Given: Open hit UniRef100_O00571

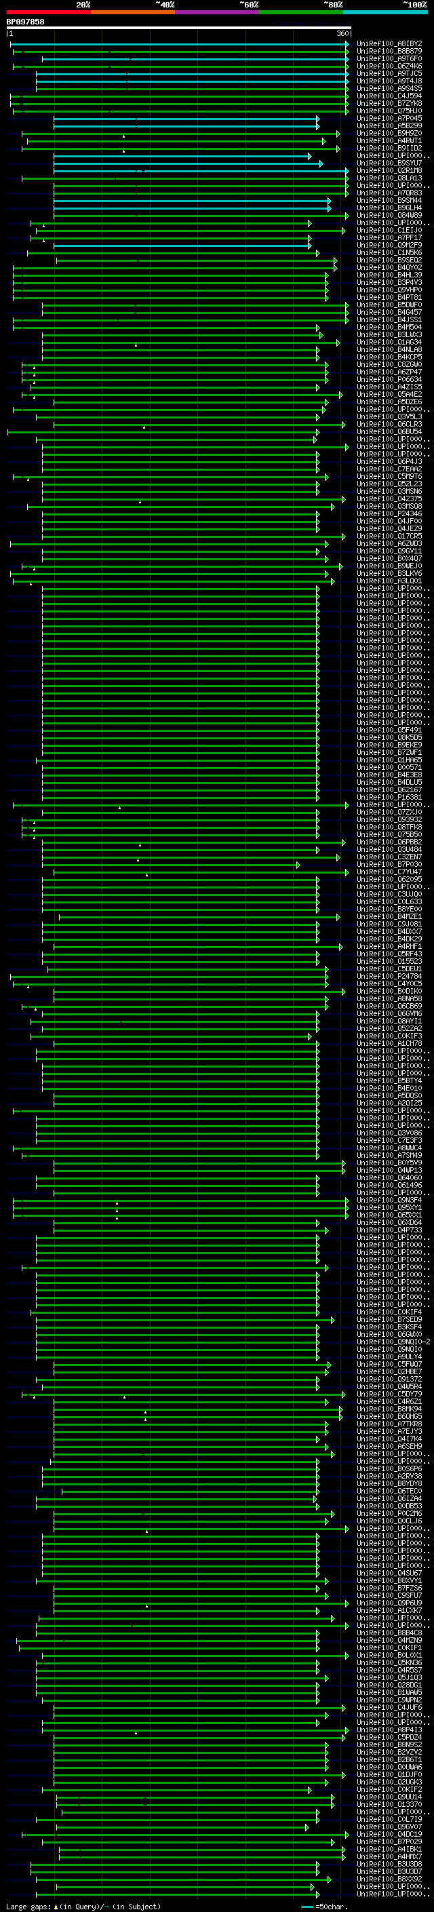Looking at the screenshot, I should (x=389, y=768).
